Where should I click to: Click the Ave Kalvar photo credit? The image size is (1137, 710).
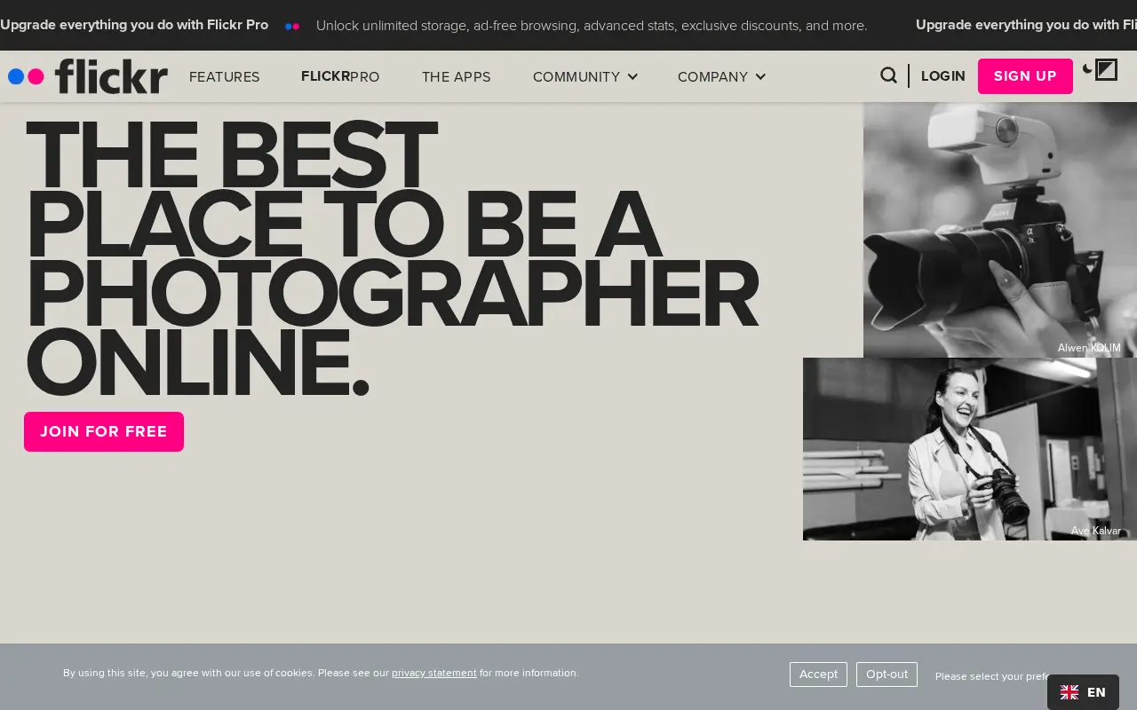tap(1096, 531)
